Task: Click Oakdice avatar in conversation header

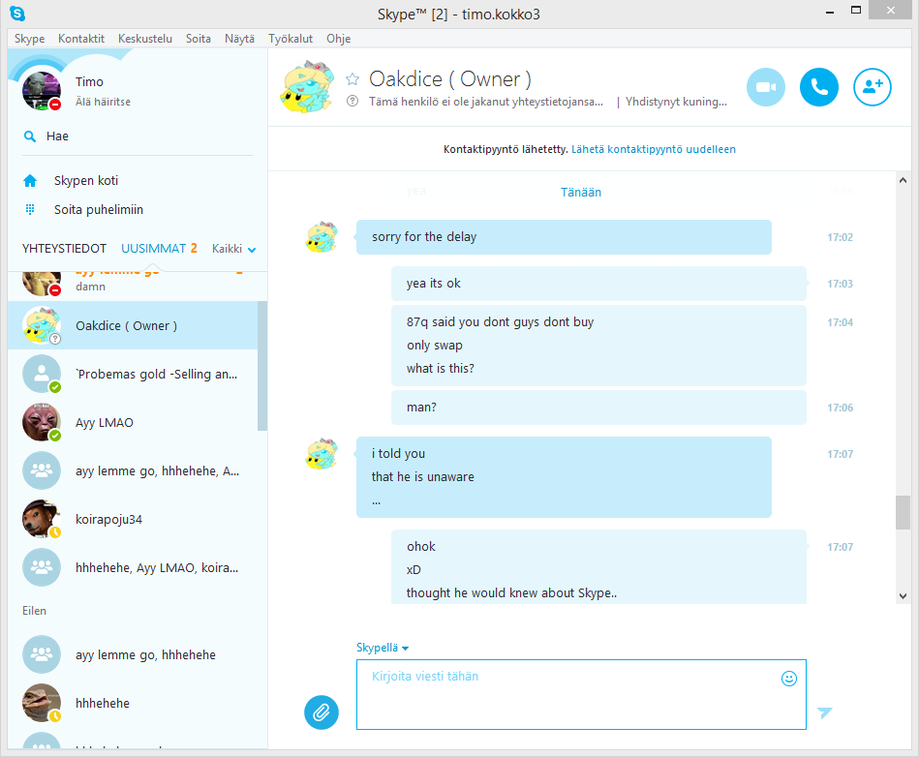Action: point(307,86)
